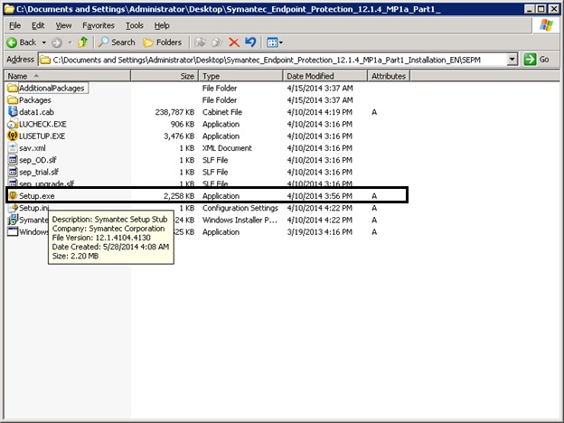Viewport: 564px width, 423px height.
Task: Select the Setup.ini file icon
Action: tap(13, 208)
